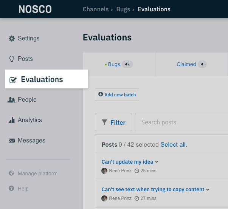Click the plus icon on Add new batch
This screenshot has width=228, height=209.
click(101, 94)
